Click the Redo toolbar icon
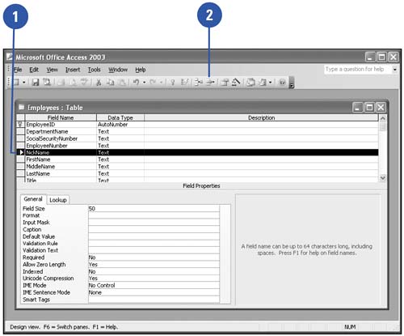The height and width of the screenshot is (336, 404). [x=153, y=82]
